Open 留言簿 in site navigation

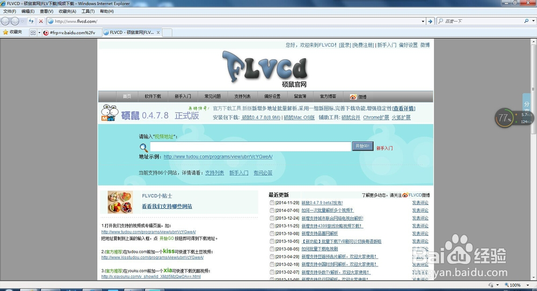(300, 97)
